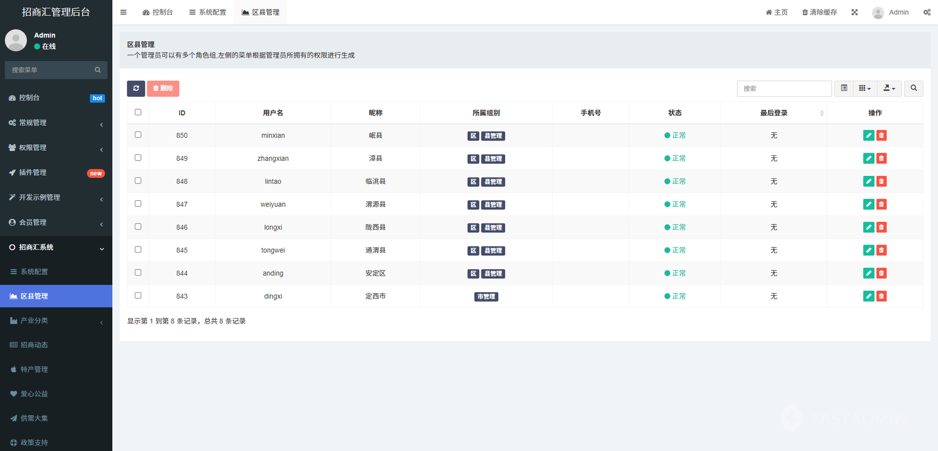This screenshot has width=938, height=451.
Task: Click the red 删除 button
Action: tap(163, 88)
